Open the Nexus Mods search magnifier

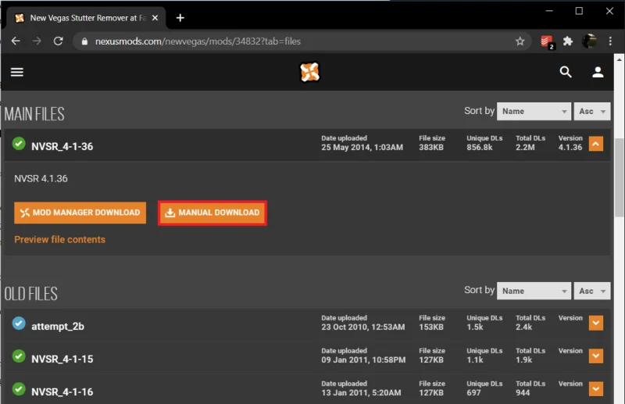point(566,72)
